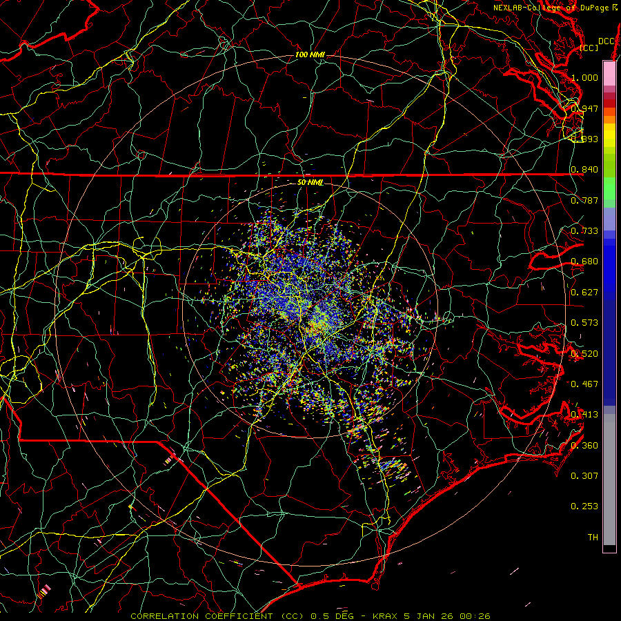Click the 0.253 legend value

pyautogui.click(x=584, y=506)
